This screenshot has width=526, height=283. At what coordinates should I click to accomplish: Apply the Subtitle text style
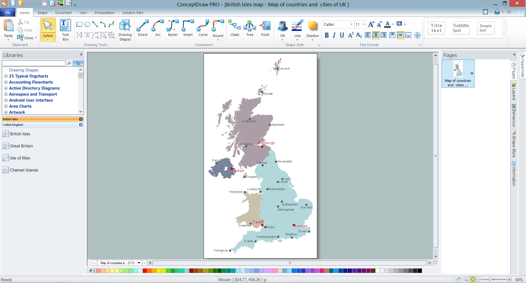coord(461,28)
